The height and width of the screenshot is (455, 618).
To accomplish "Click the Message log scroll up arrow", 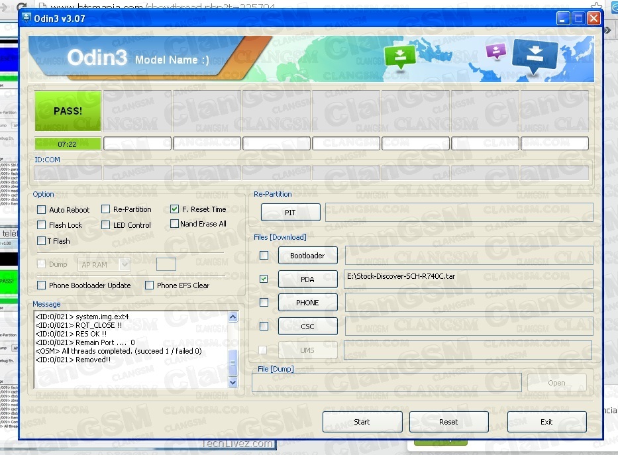I will [x=233, y=317].
